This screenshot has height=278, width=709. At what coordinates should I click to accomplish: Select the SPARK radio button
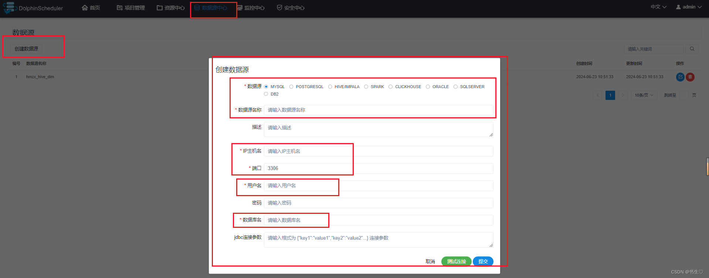click(x=366, y=87)
